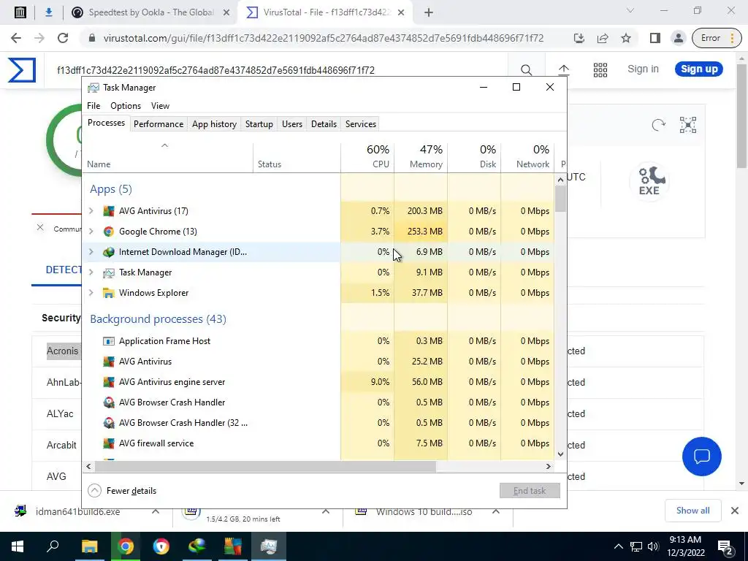This screenshot has height=561, width=748.
Task: Expand the Task Manager process row
Action: click(x=91, y=272)
